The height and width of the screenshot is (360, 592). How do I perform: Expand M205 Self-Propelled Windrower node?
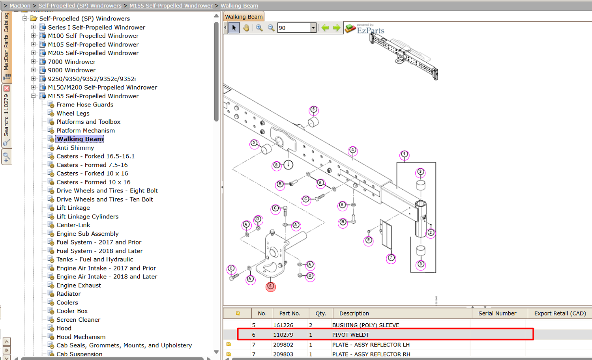tap(34, 53)
